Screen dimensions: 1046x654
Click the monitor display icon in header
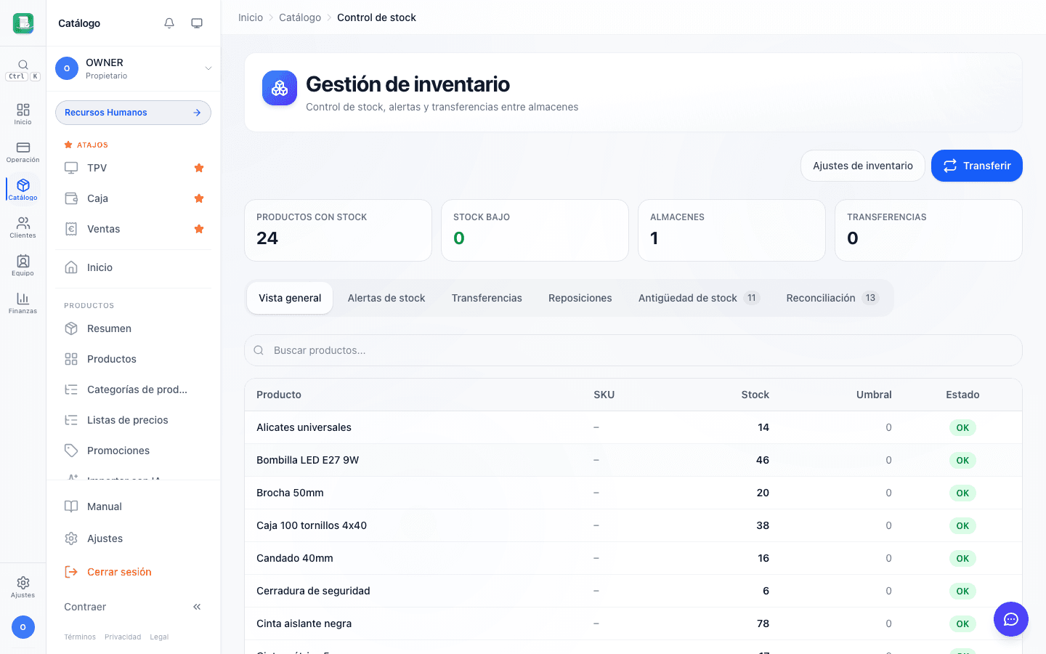197,23
